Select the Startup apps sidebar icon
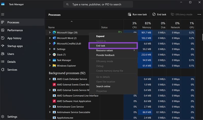 tap(3, 46)
